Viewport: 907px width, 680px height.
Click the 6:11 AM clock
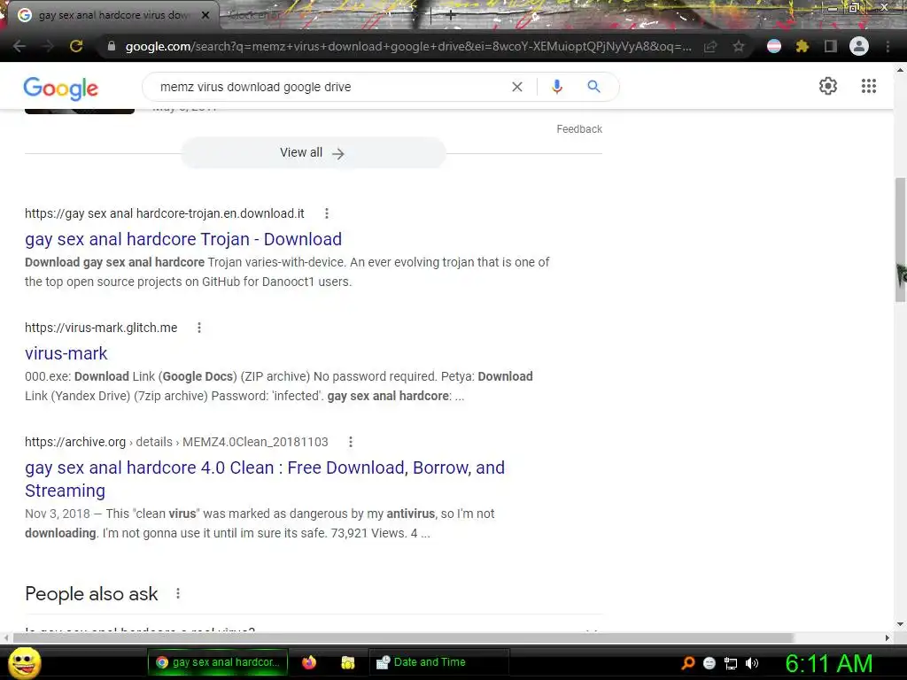[829, 663]
